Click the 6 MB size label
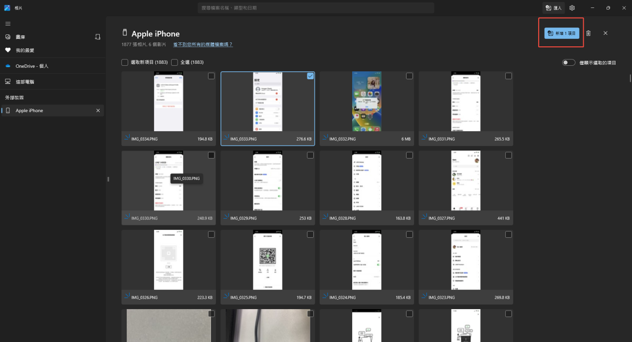The width and height of the screenshot is (632, 342). coord(406,139)
